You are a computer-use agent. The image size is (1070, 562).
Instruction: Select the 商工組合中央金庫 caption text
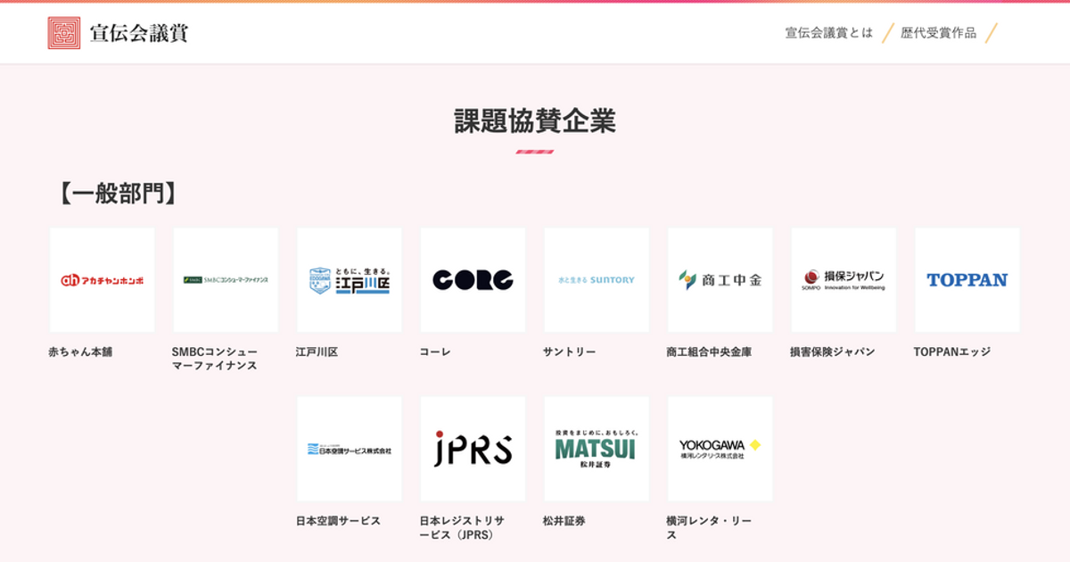[709, 352]
